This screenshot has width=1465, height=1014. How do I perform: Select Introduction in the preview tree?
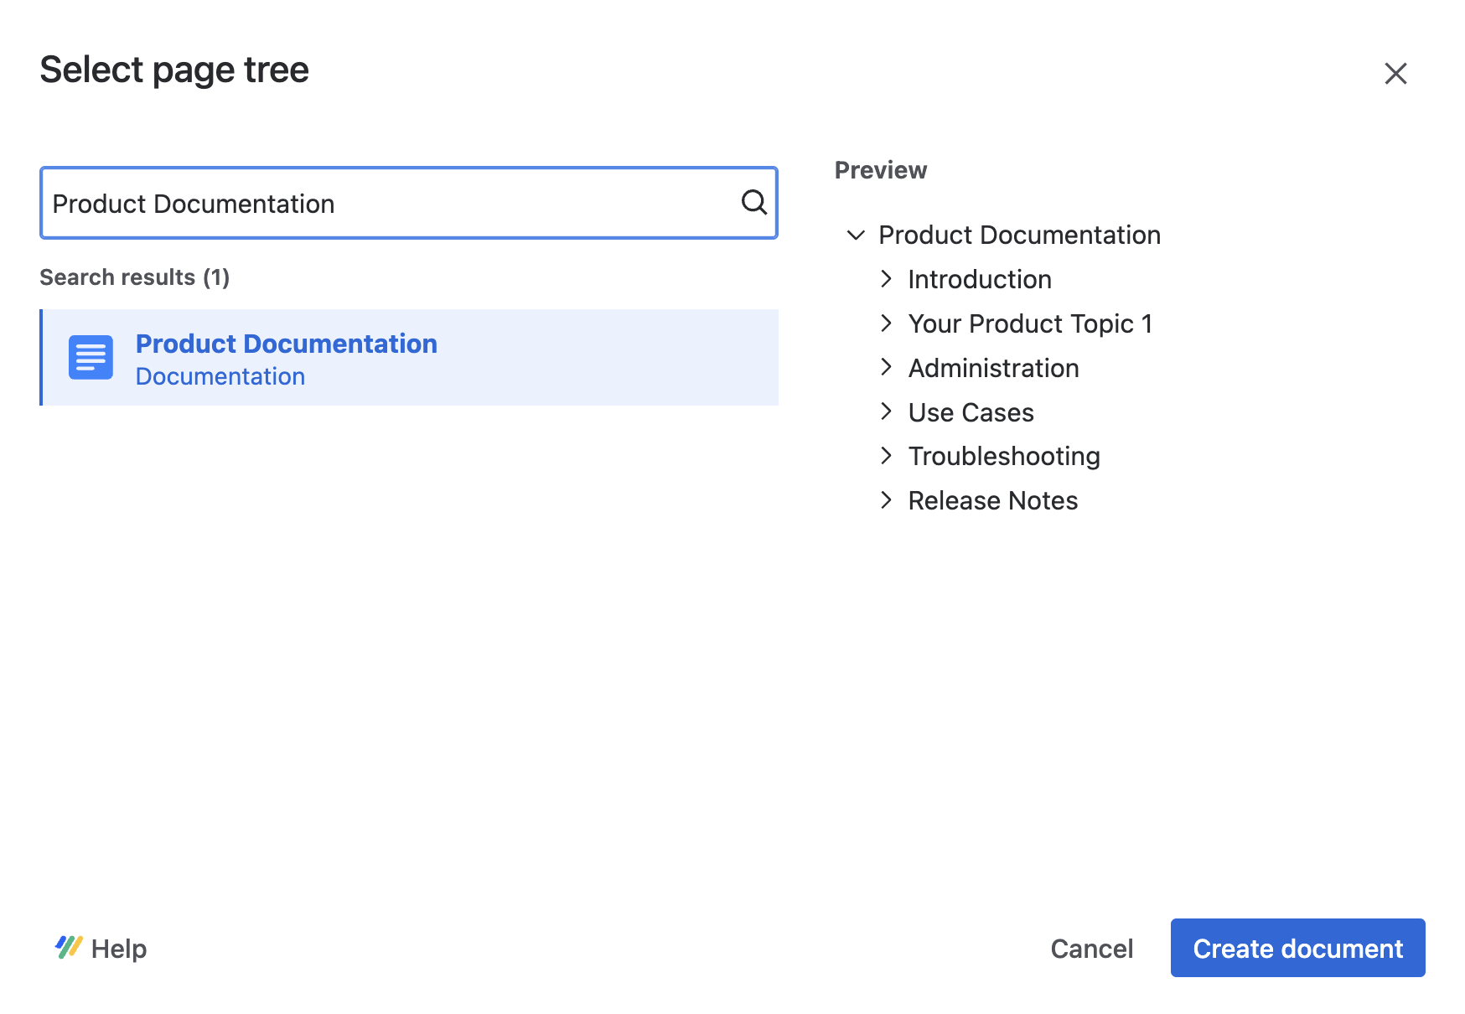(x=979, y=279)
